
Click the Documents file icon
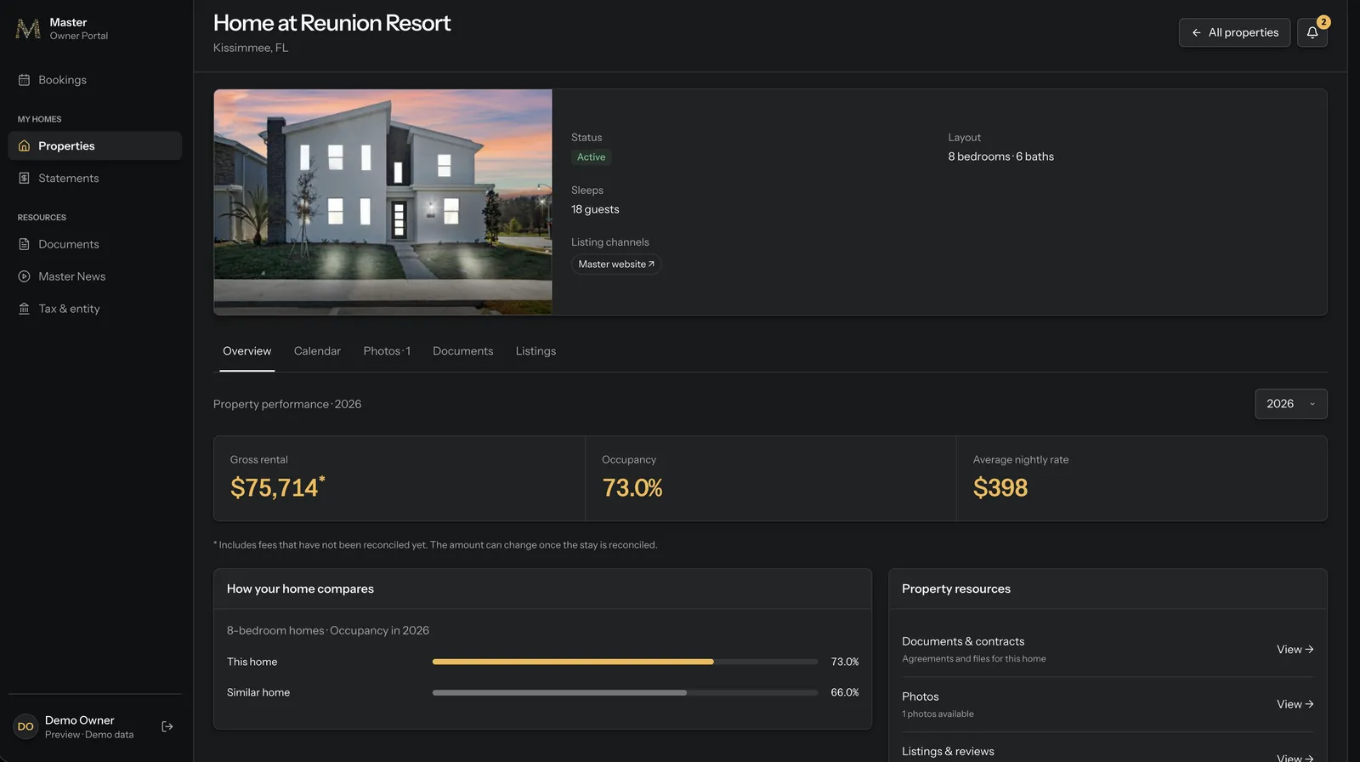point(24,245)
